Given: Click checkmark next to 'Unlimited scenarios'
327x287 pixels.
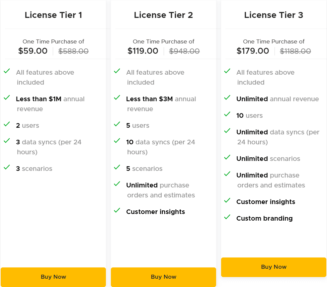Looking at the screenshot, I should tap(227, 157).
